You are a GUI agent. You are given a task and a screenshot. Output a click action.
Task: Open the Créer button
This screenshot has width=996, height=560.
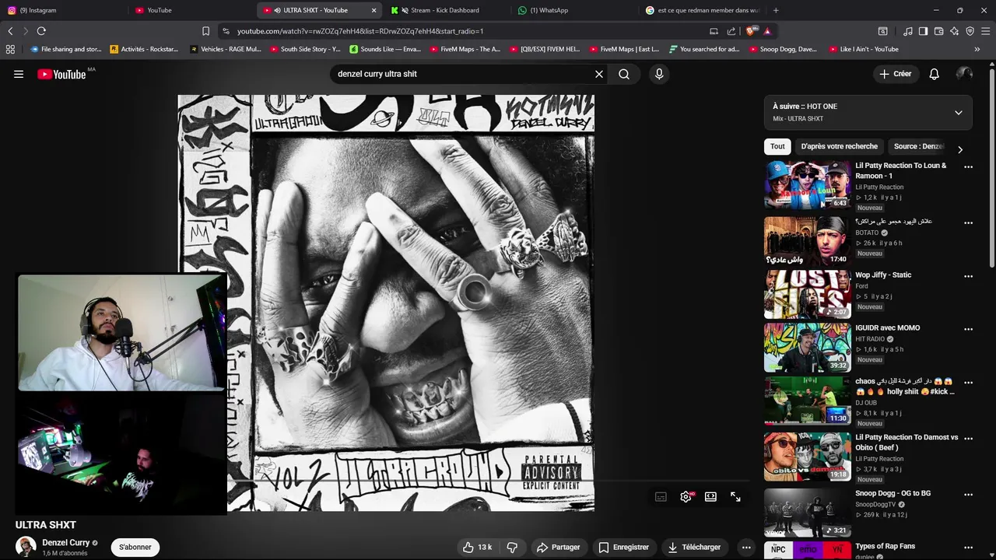tap(894, 74)
